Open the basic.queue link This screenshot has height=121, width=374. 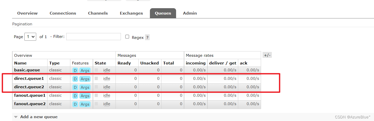tap(27, 70)
